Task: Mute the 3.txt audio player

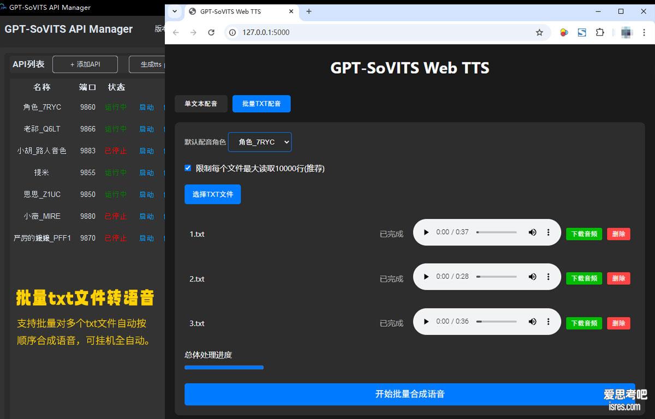Action: pyautogui.click(x=532, y=321)
